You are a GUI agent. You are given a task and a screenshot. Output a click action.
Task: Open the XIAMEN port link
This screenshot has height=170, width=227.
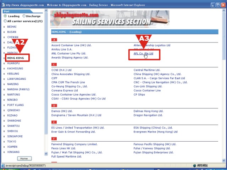click(12, 147)
